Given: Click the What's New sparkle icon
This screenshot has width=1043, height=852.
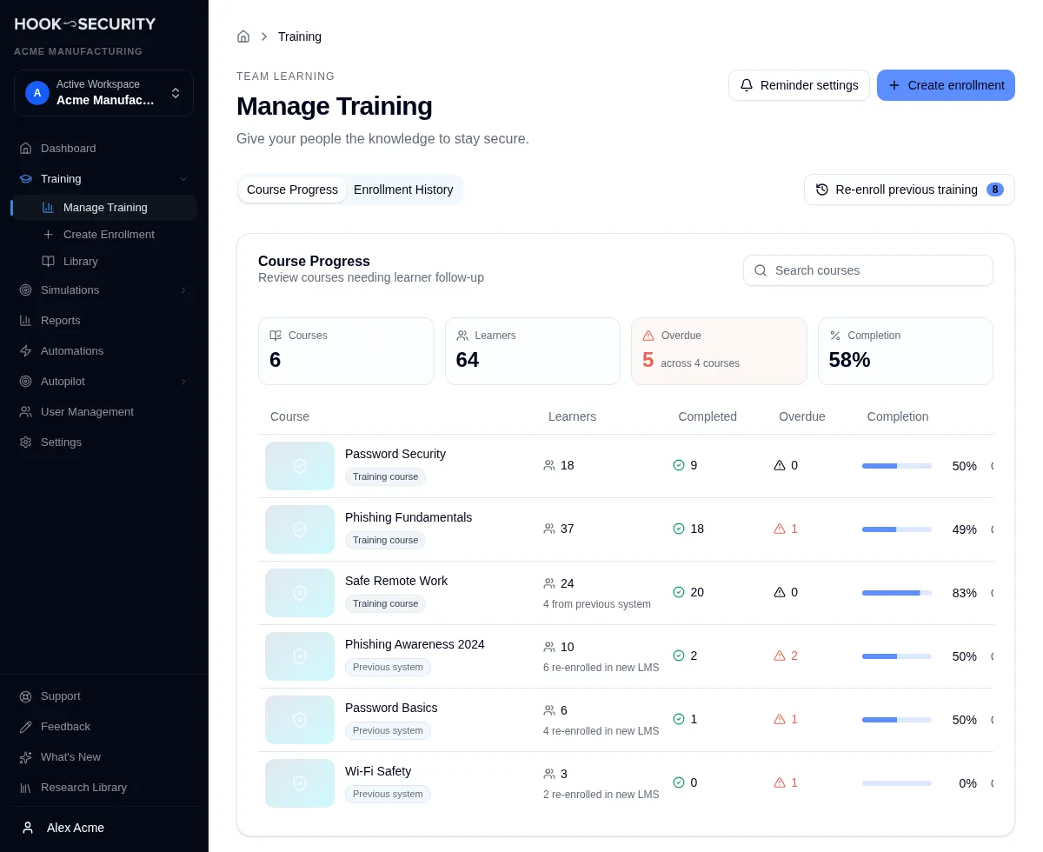Looking at the screenshot, I should coord(26,757).
